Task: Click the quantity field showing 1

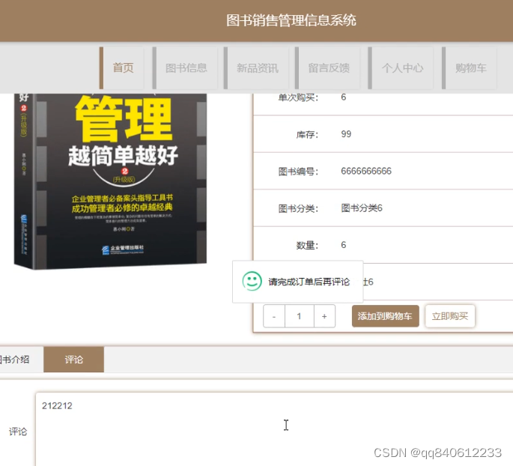Action: pos(300,316)
